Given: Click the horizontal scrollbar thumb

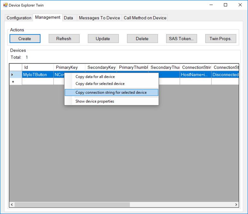Looking at the screenshot, I should tap(72, 205).
